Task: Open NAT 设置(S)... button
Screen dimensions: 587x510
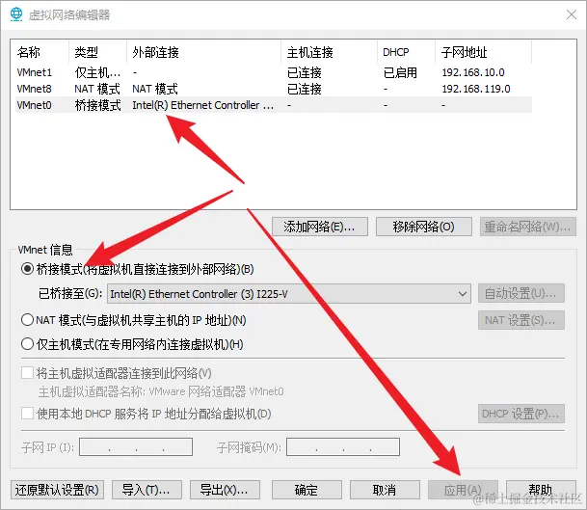Action: tap(521, 320)
